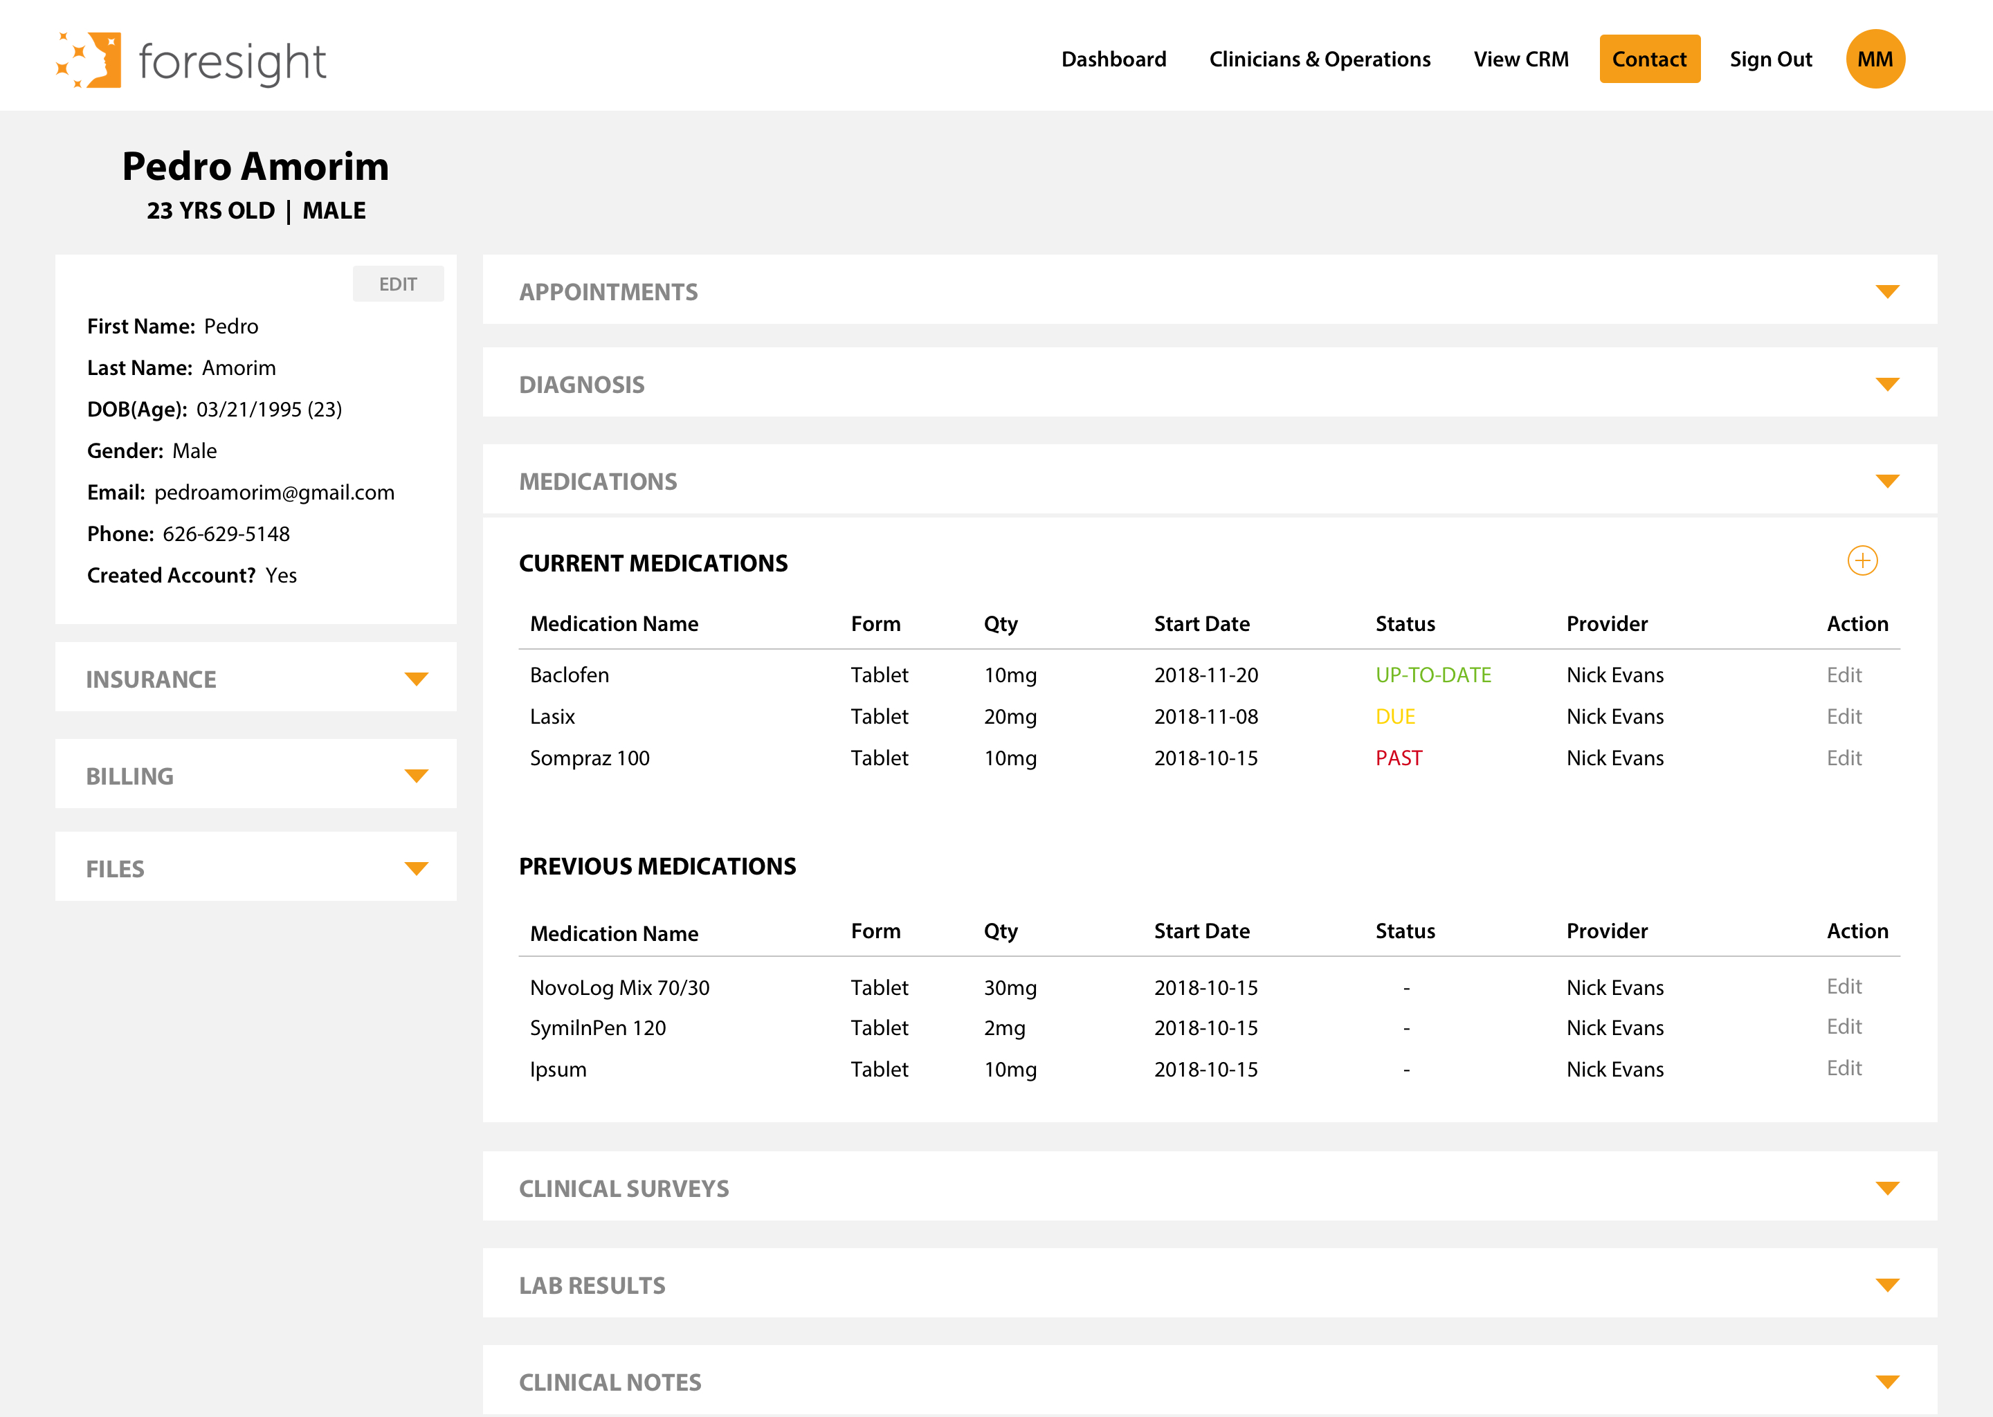Expand the Insurance panel arrow
1993x1417 pixels.
point(416,679)
